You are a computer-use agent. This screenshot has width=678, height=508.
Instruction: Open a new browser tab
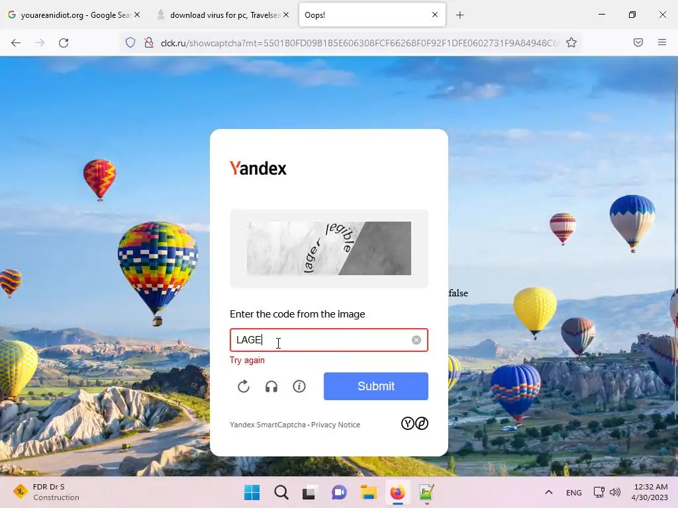tap(460, 15)
